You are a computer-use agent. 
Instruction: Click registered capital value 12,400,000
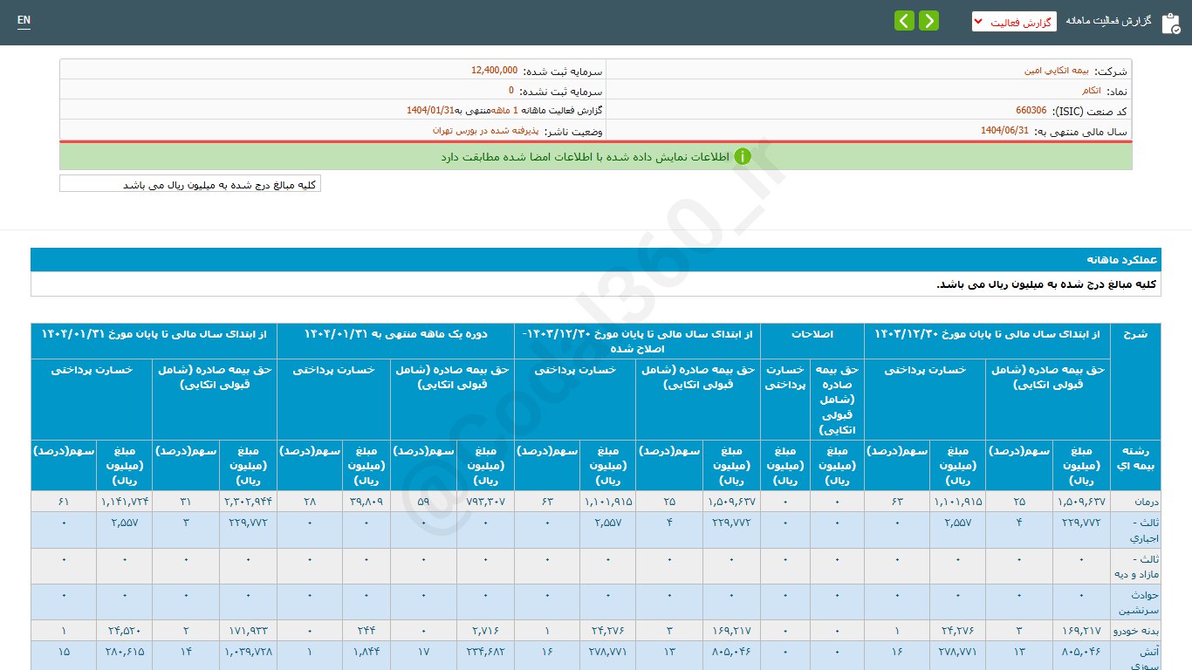(494, 71)
